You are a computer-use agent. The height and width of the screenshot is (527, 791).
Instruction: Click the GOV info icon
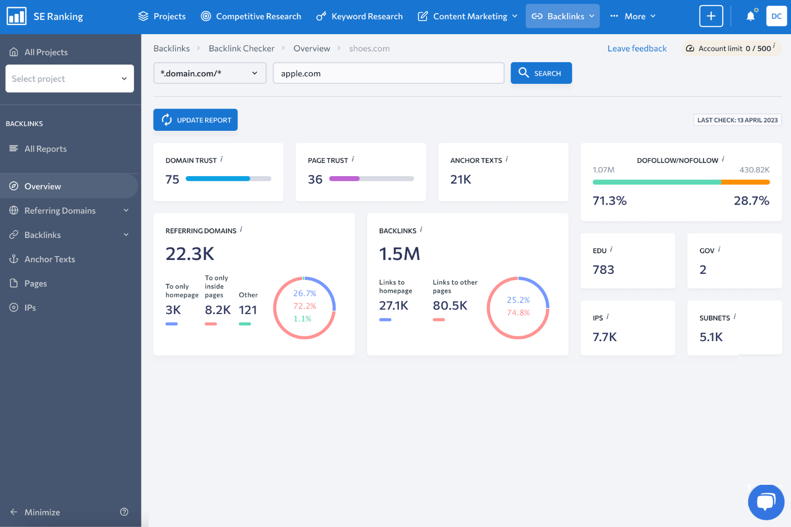(719, 249)
